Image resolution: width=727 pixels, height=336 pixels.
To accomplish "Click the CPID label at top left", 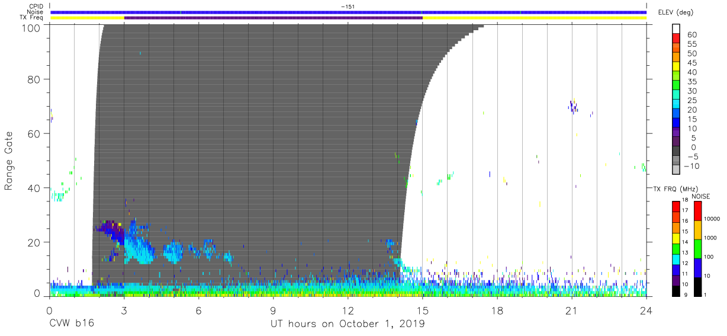I will 37,7.
